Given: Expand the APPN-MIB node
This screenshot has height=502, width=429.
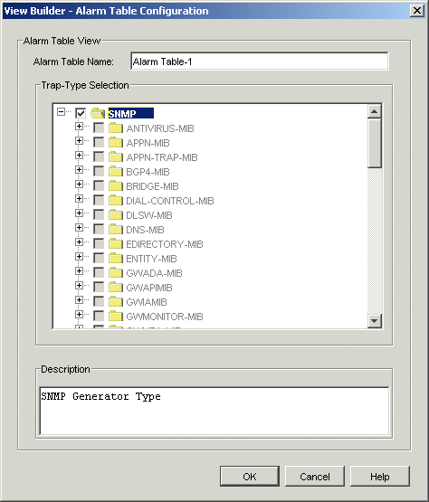Looking at the screenshot, I should pyautogui.click(x=79, y=140).
